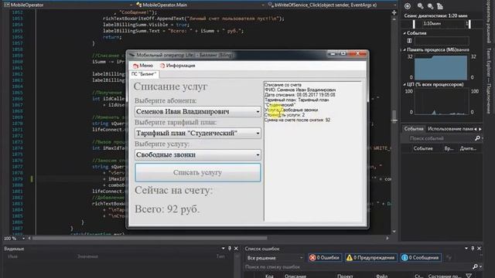This screenshot has height=278, width=495.
Task: Click the Списать услугу button
Action: pyautogui.click(x=198, y=172)
